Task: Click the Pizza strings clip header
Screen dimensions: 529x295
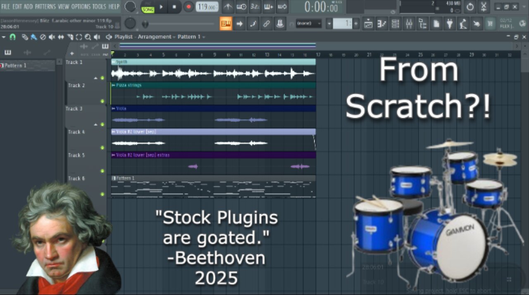Action: pyautogui.click(x=213, y=85)
